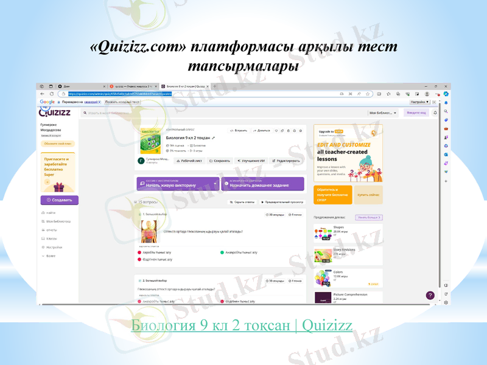
Task: Open Моя библиотека in the sidebar
Action: click(58, 221)
